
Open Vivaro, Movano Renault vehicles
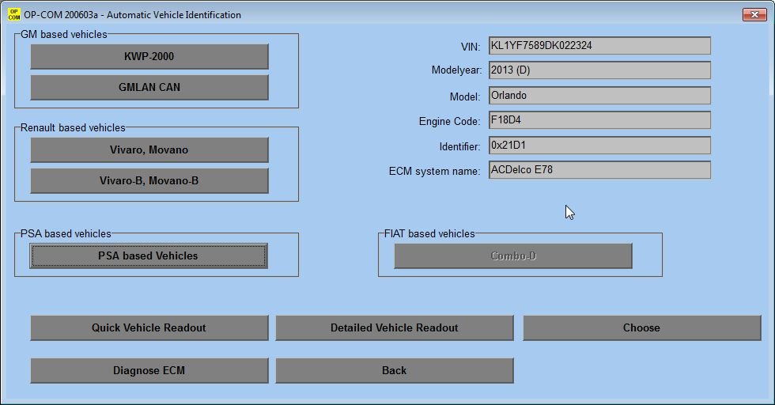[149, 150]
